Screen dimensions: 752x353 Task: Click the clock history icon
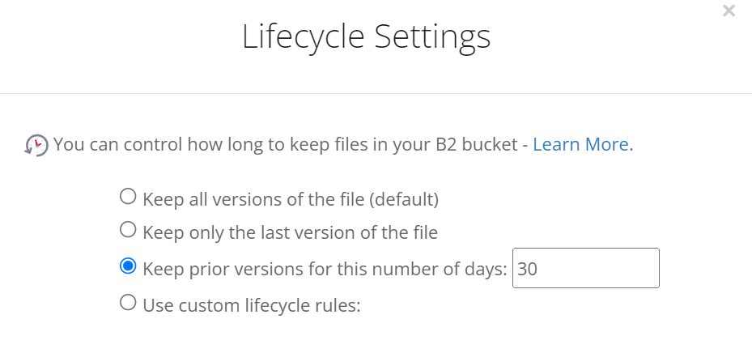pos(36,145)
